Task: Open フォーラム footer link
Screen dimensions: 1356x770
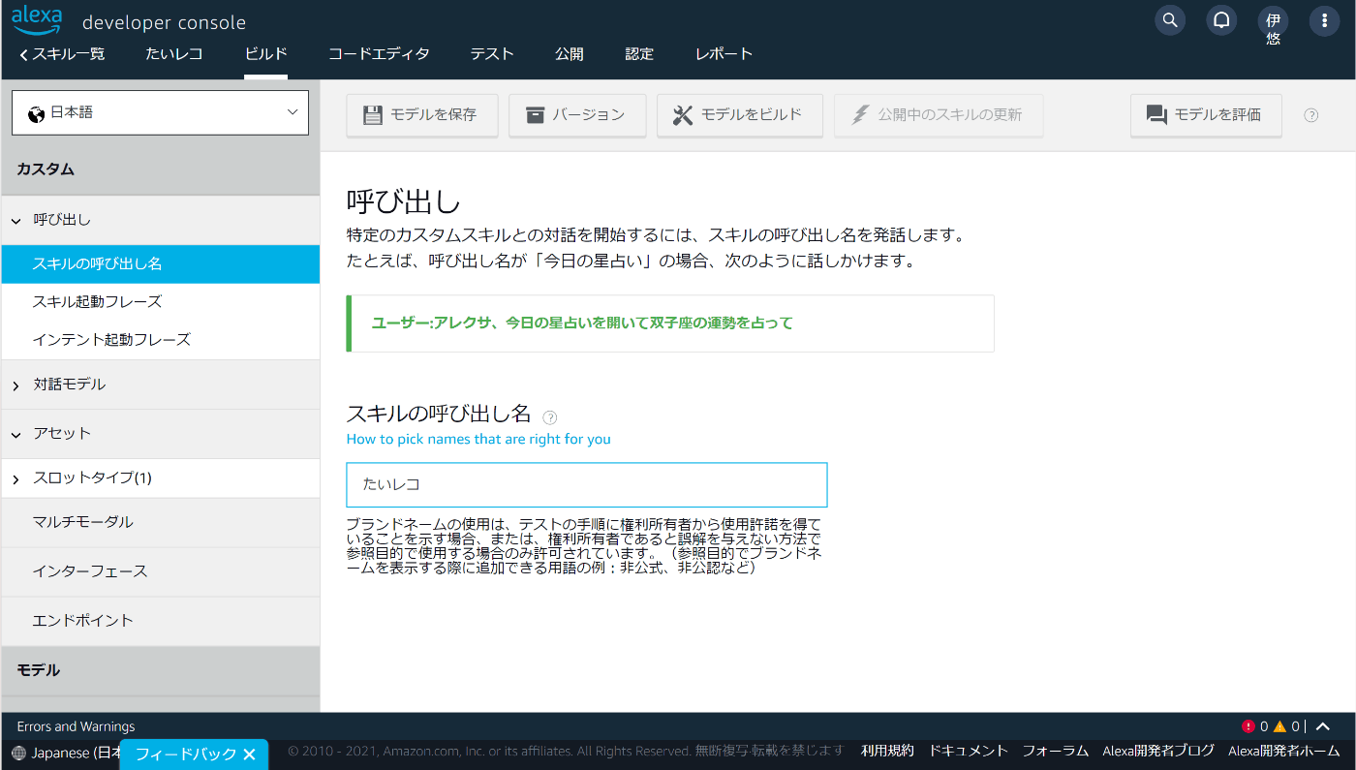Action: pyautogui.click(x=1056, y=751)
